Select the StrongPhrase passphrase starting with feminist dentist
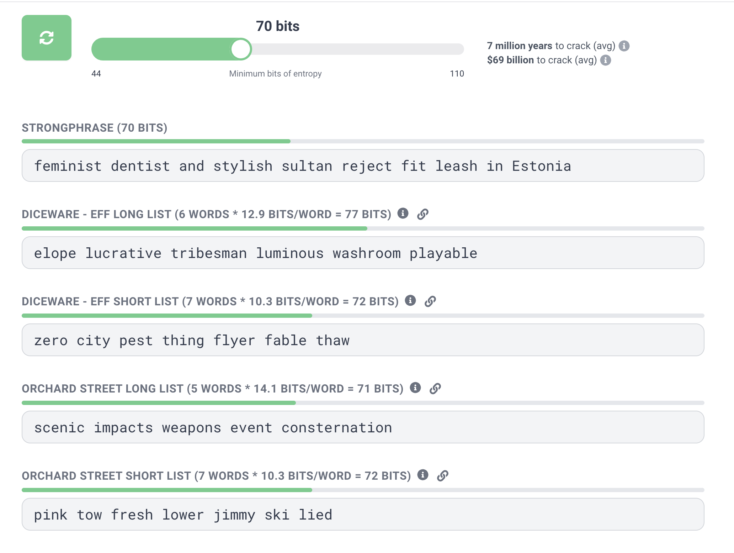This screenshot has height=553, width=734. [363, 165]
